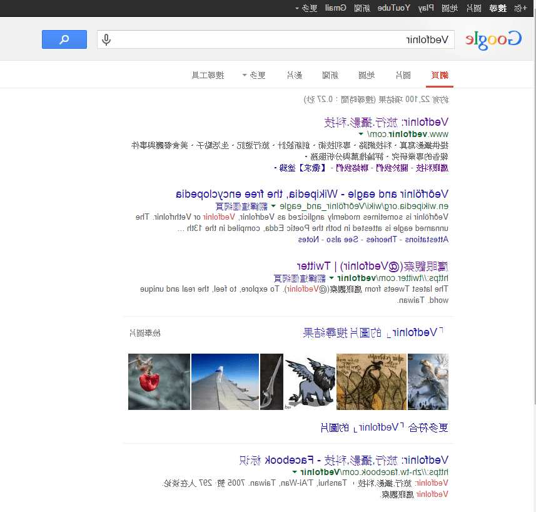The image size is (536, 512).
Task: Switch to the 影片 results tab
Action: tap(295, 75)
